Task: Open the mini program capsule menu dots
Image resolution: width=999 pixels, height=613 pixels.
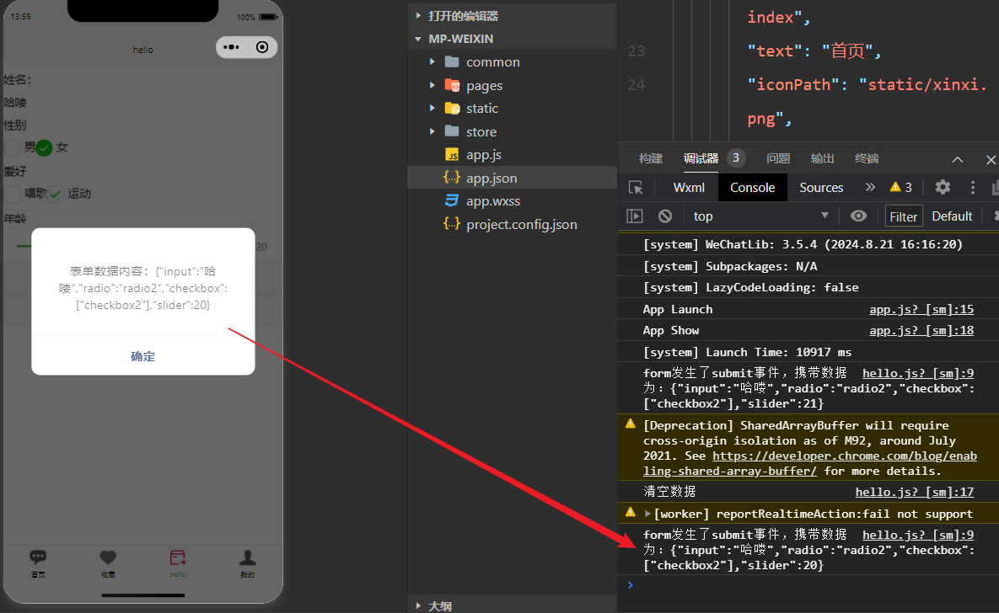Action: click(x=231, y=47)
